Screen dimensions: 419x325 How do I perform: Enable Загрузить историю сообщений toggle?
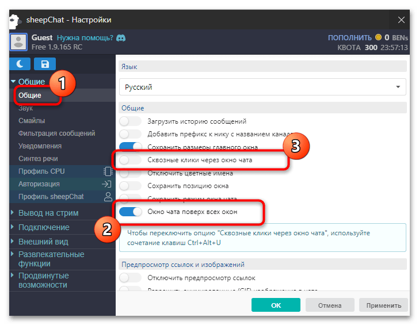pyautogui.click(x=131, y=121)
